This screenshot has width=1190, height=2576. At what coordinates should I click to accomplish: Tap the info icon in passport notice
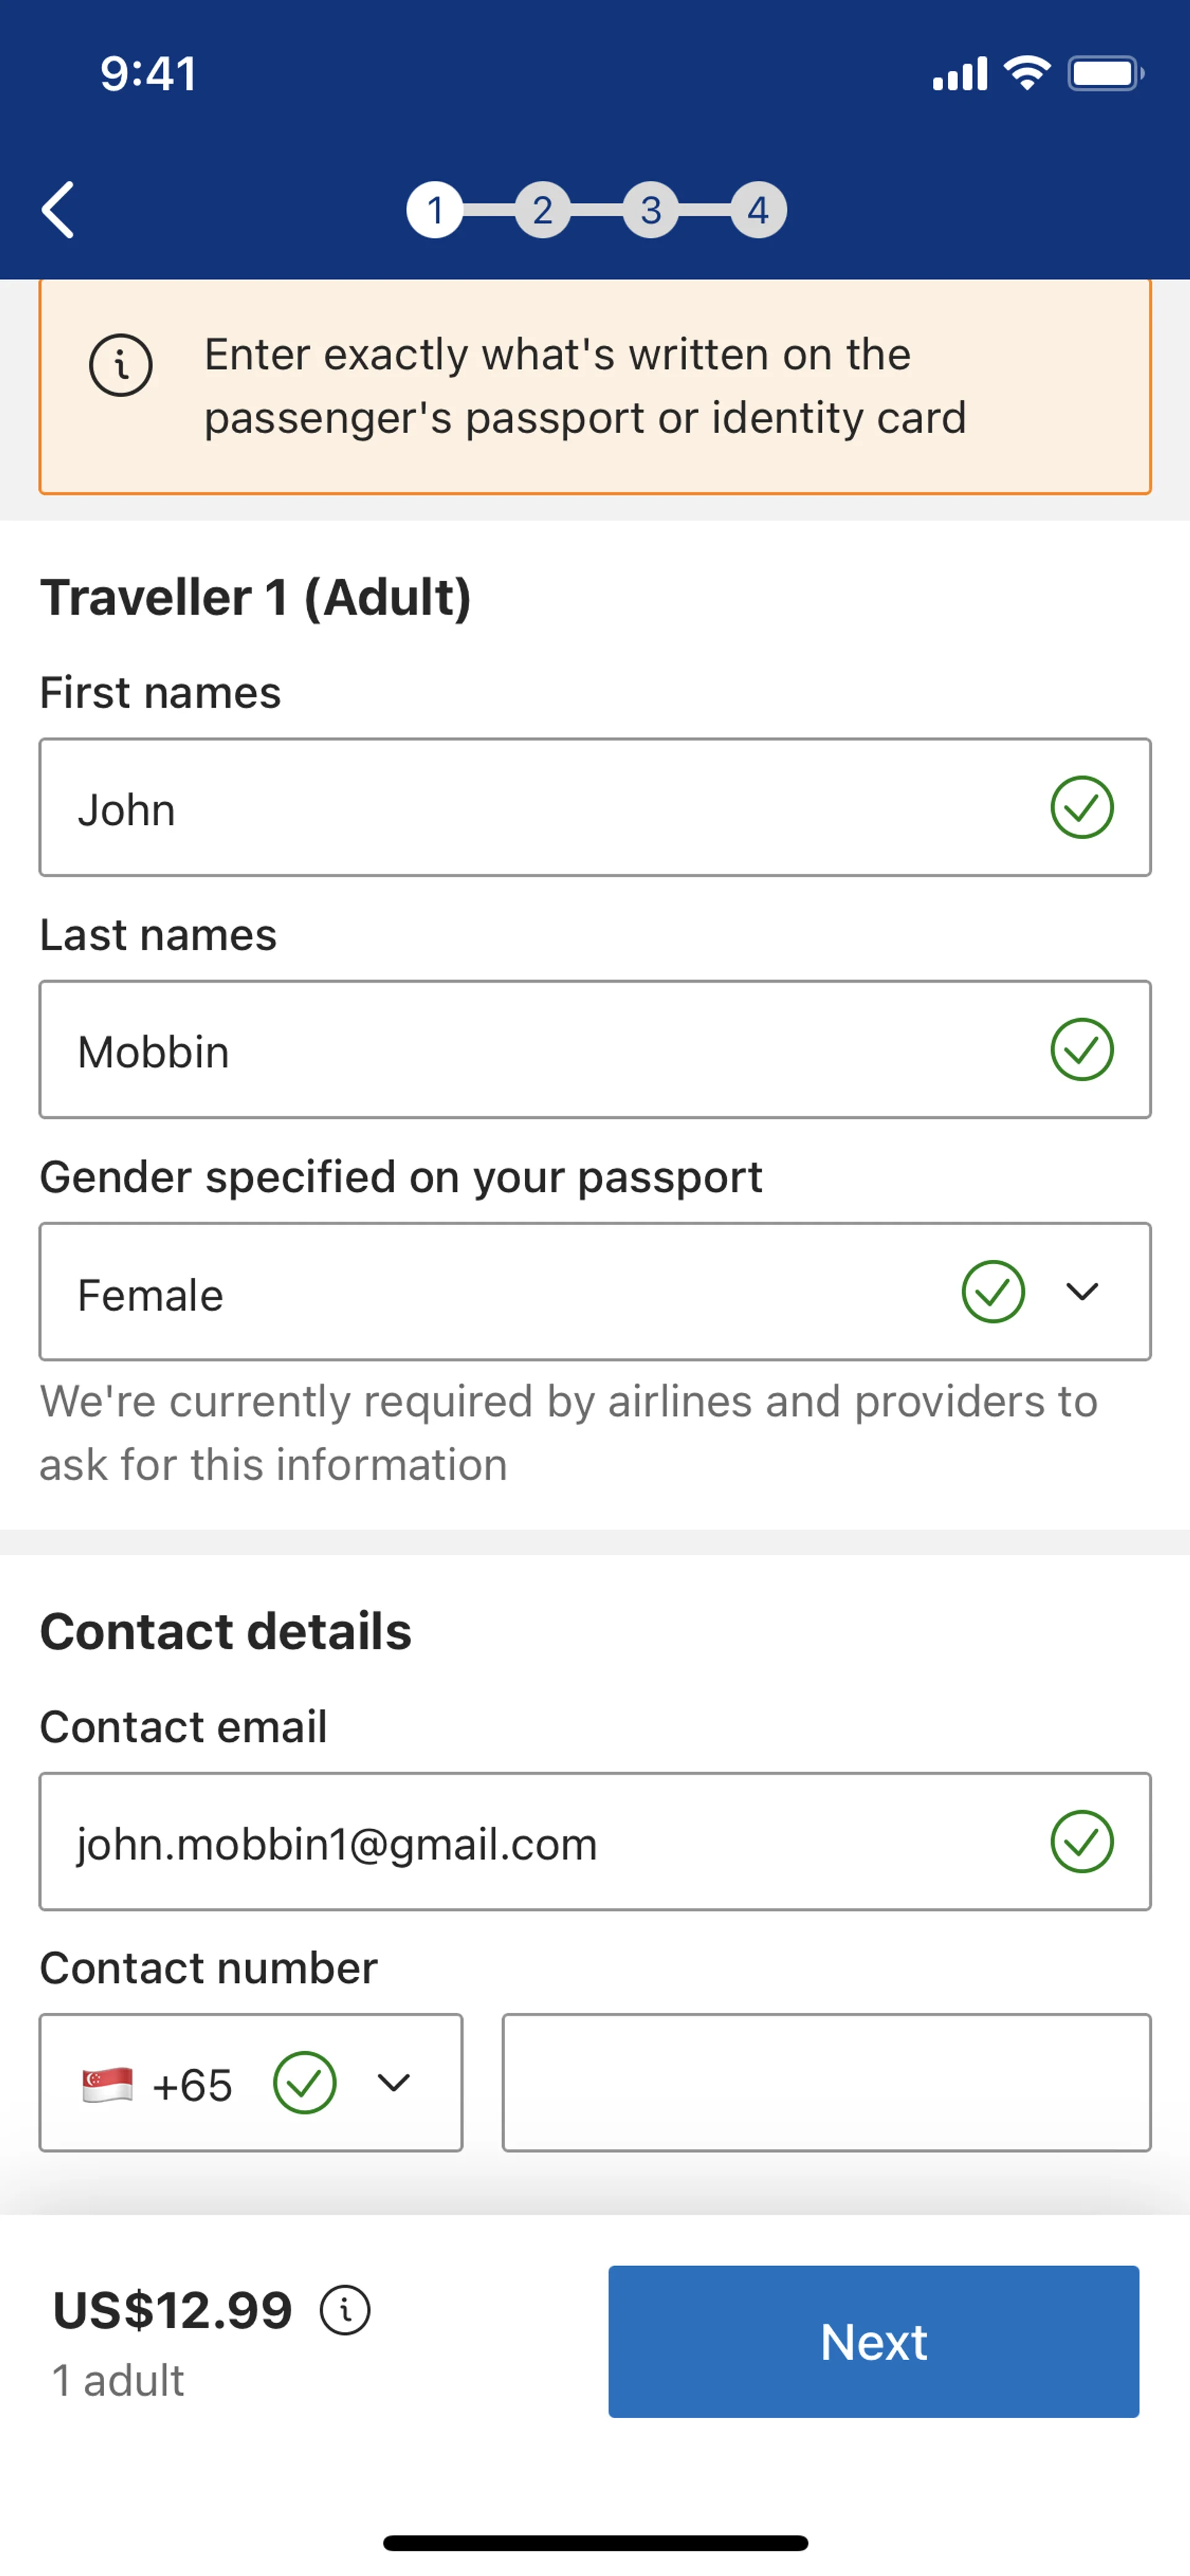click(121, 365)
